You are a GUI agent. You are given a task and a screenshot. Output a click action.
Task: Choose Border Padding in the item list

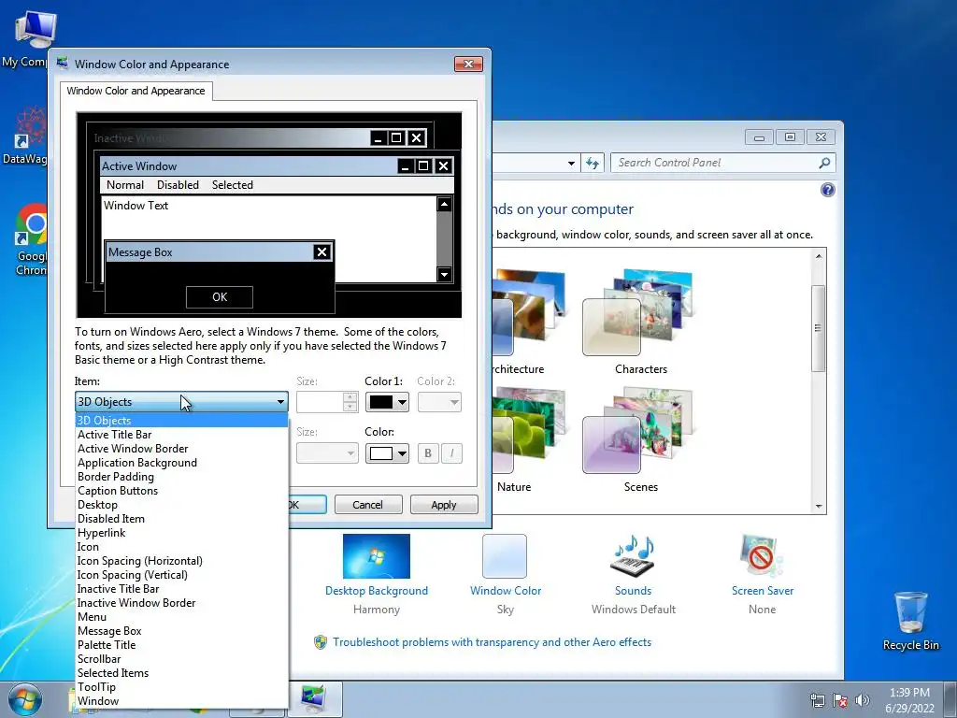tap(181, 477)
